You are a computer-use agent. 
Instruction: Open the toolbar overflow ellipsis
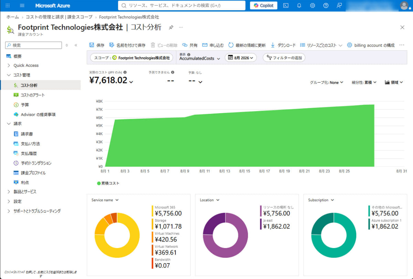tap(402, 45)
